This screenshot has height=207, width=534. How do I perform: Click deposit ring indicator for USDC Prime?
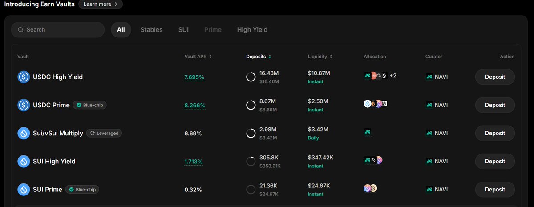click(x=251, y=105)
